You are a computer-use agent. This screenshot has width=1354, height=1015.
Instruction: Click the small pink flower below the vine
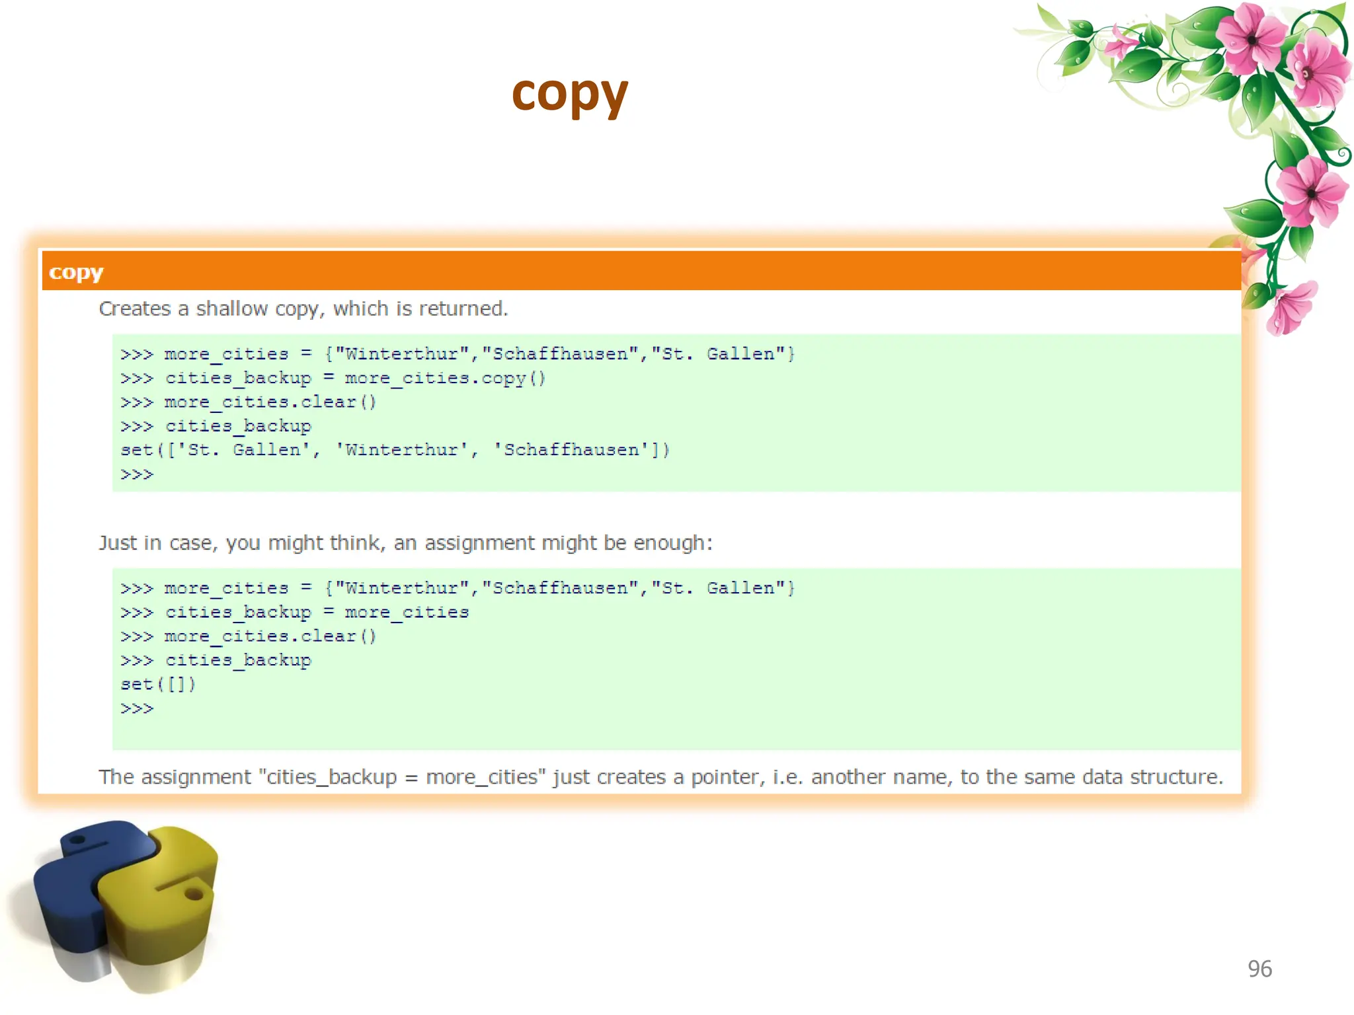pyautogui.click(x=1291, y=309)
